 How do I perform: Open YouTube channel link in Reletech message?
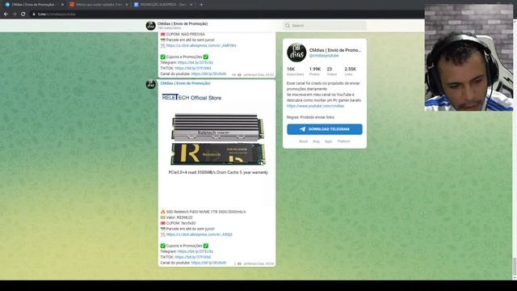coord(208,263)
